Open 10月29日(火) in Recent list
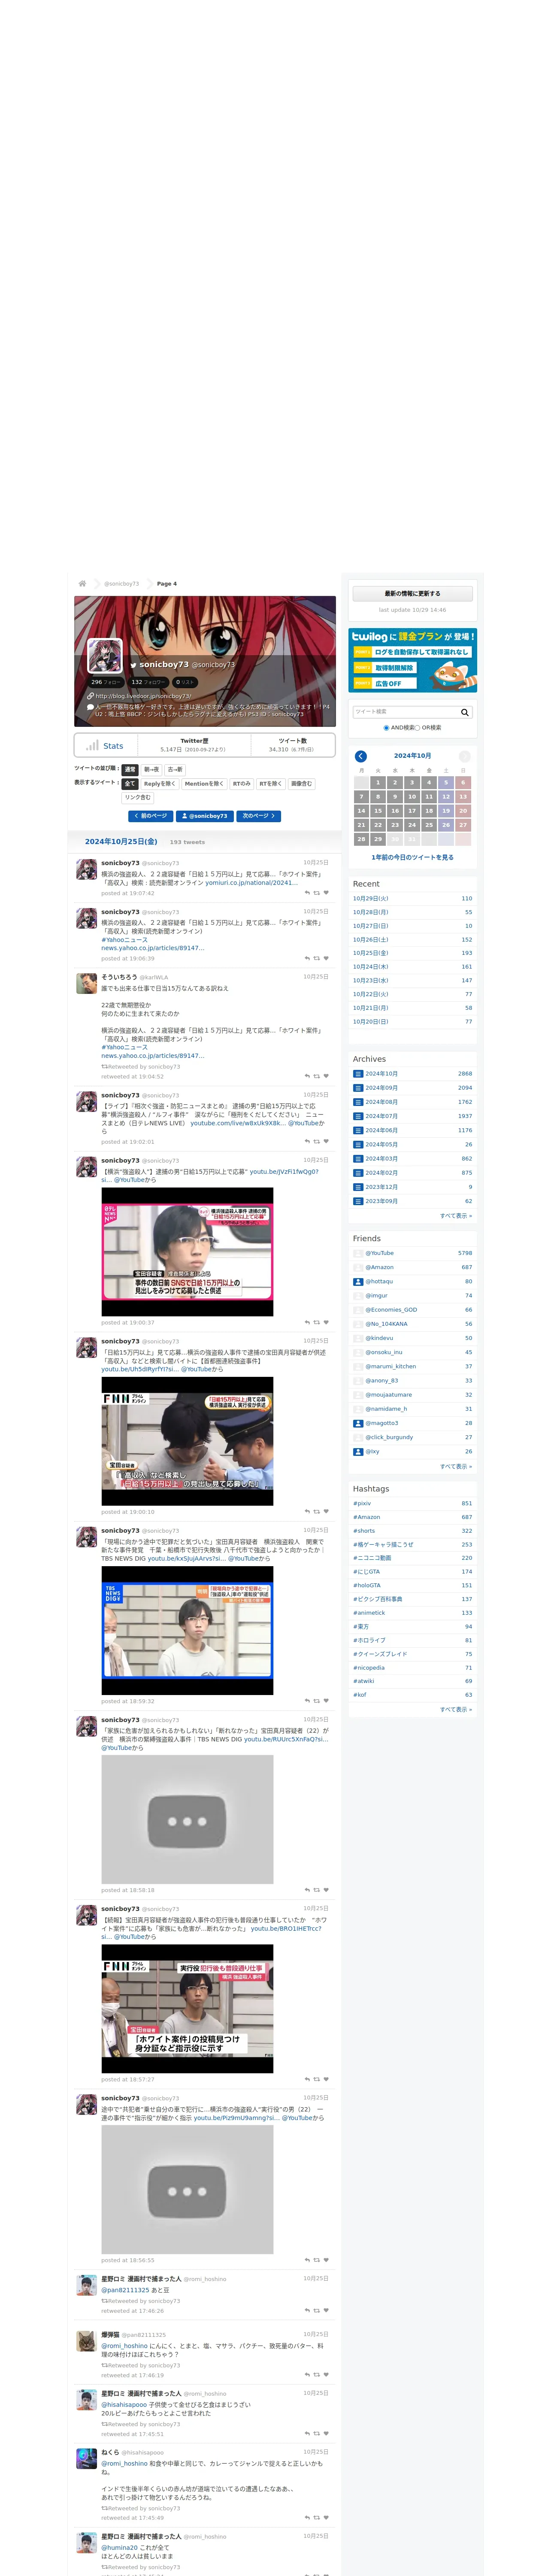This screenshot has height=2576, width=551. click(x=371, y=898)
